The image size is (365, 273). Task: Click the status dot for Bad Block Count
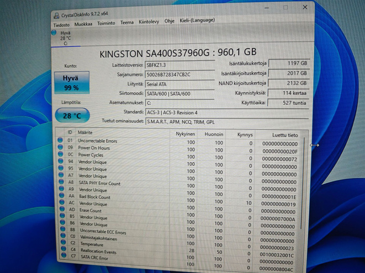[62, 195]
